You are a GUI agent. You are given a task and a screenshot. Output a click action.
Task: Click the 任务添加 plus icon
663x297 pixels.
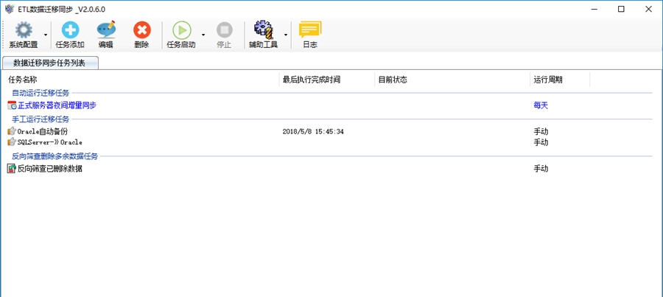pyautogui.click(x=70, y=30)
